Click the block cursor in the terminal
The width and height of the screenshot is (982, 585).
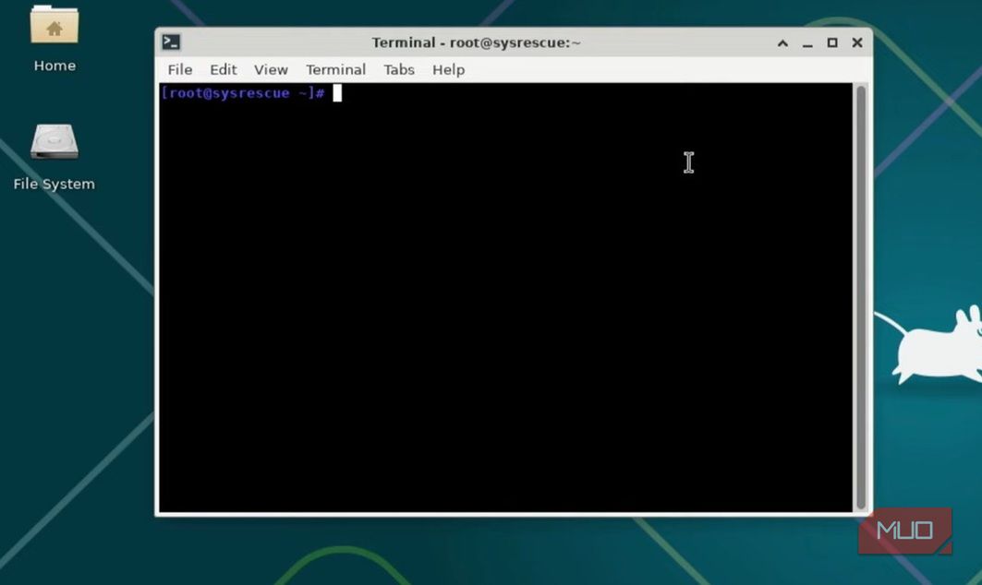(337, 93)
